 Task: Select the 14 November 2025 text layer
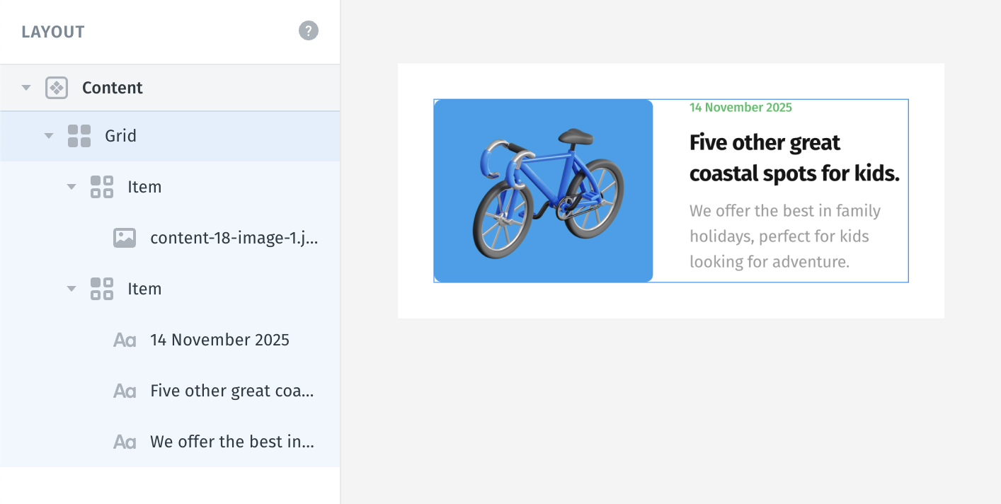170,340
